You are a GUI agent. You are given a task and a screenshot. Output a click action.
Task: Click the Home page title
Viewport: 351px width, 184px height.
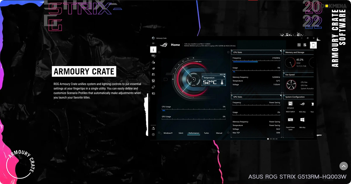click(175, 45)
